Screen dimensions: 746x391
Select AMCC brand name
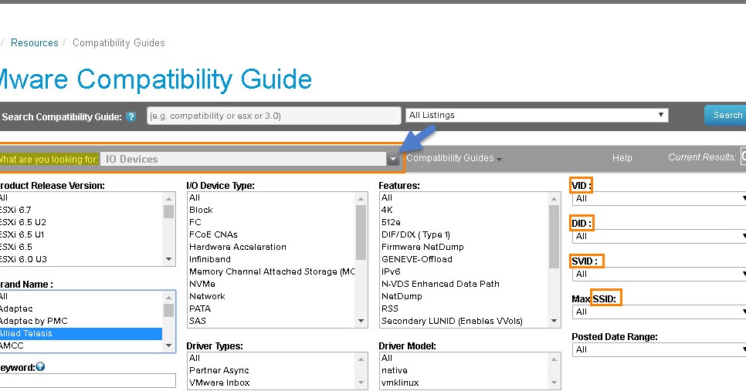pos(12,345)
